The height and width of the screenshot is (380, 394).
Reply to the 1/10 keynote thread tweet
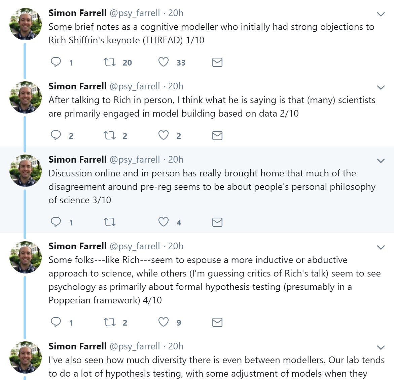point(56,62)
